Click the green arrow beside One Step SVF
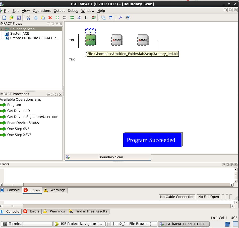 (x=3, y=129)
